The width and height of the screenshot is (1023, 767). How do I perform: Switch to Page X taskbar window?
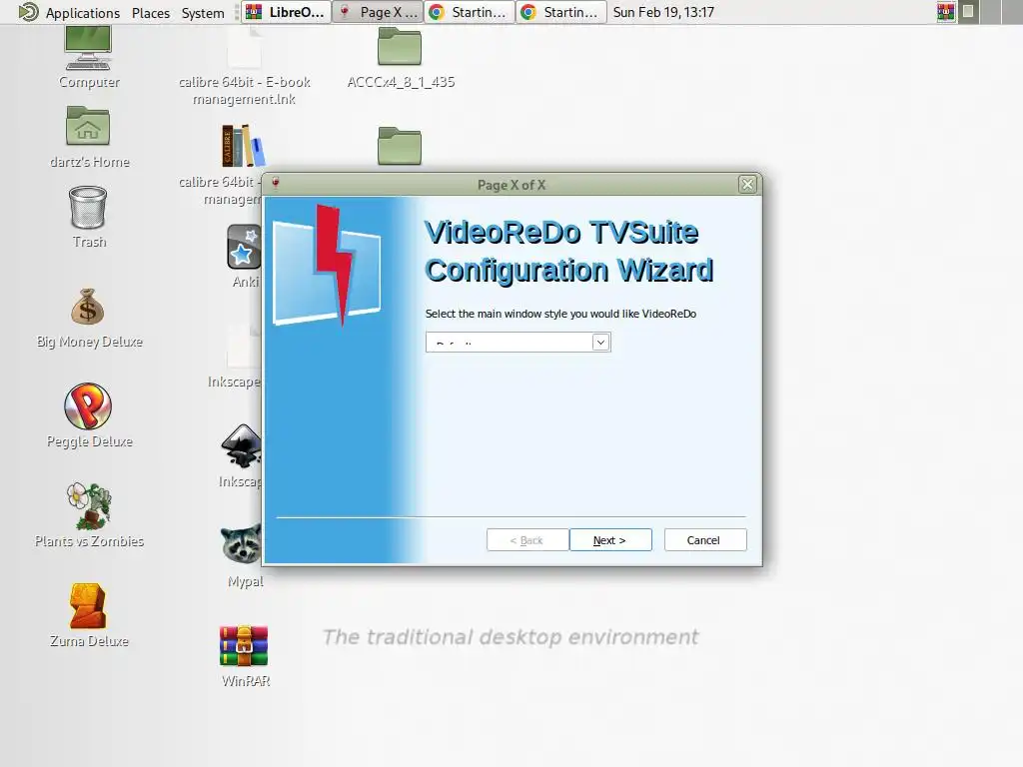[378, 12]
